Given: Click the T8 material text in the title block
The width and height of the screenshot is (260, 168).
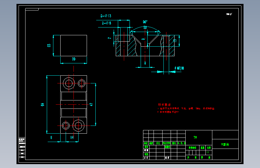Looking at the screenshot, I should 195,137.
